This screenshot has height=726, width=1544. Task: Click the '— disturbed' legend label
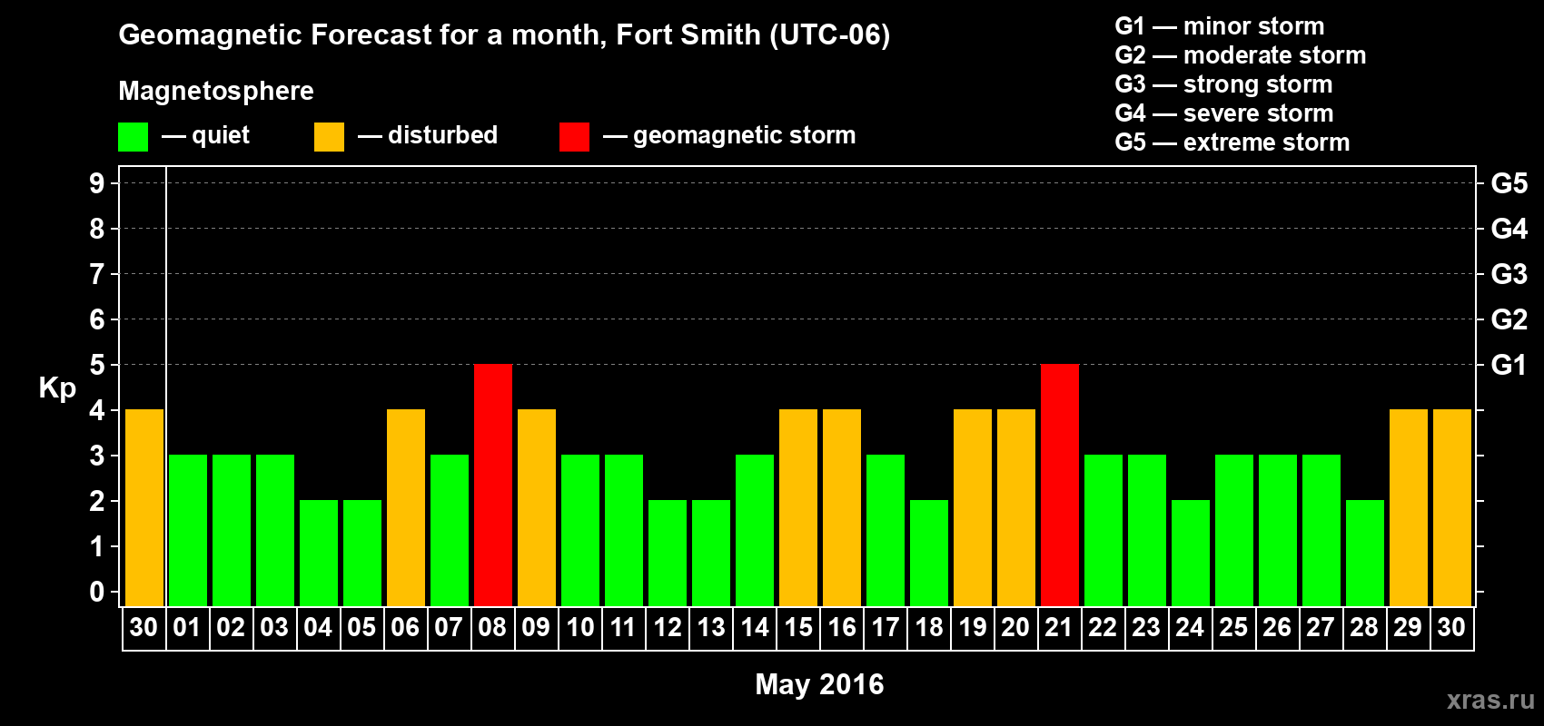428,136
